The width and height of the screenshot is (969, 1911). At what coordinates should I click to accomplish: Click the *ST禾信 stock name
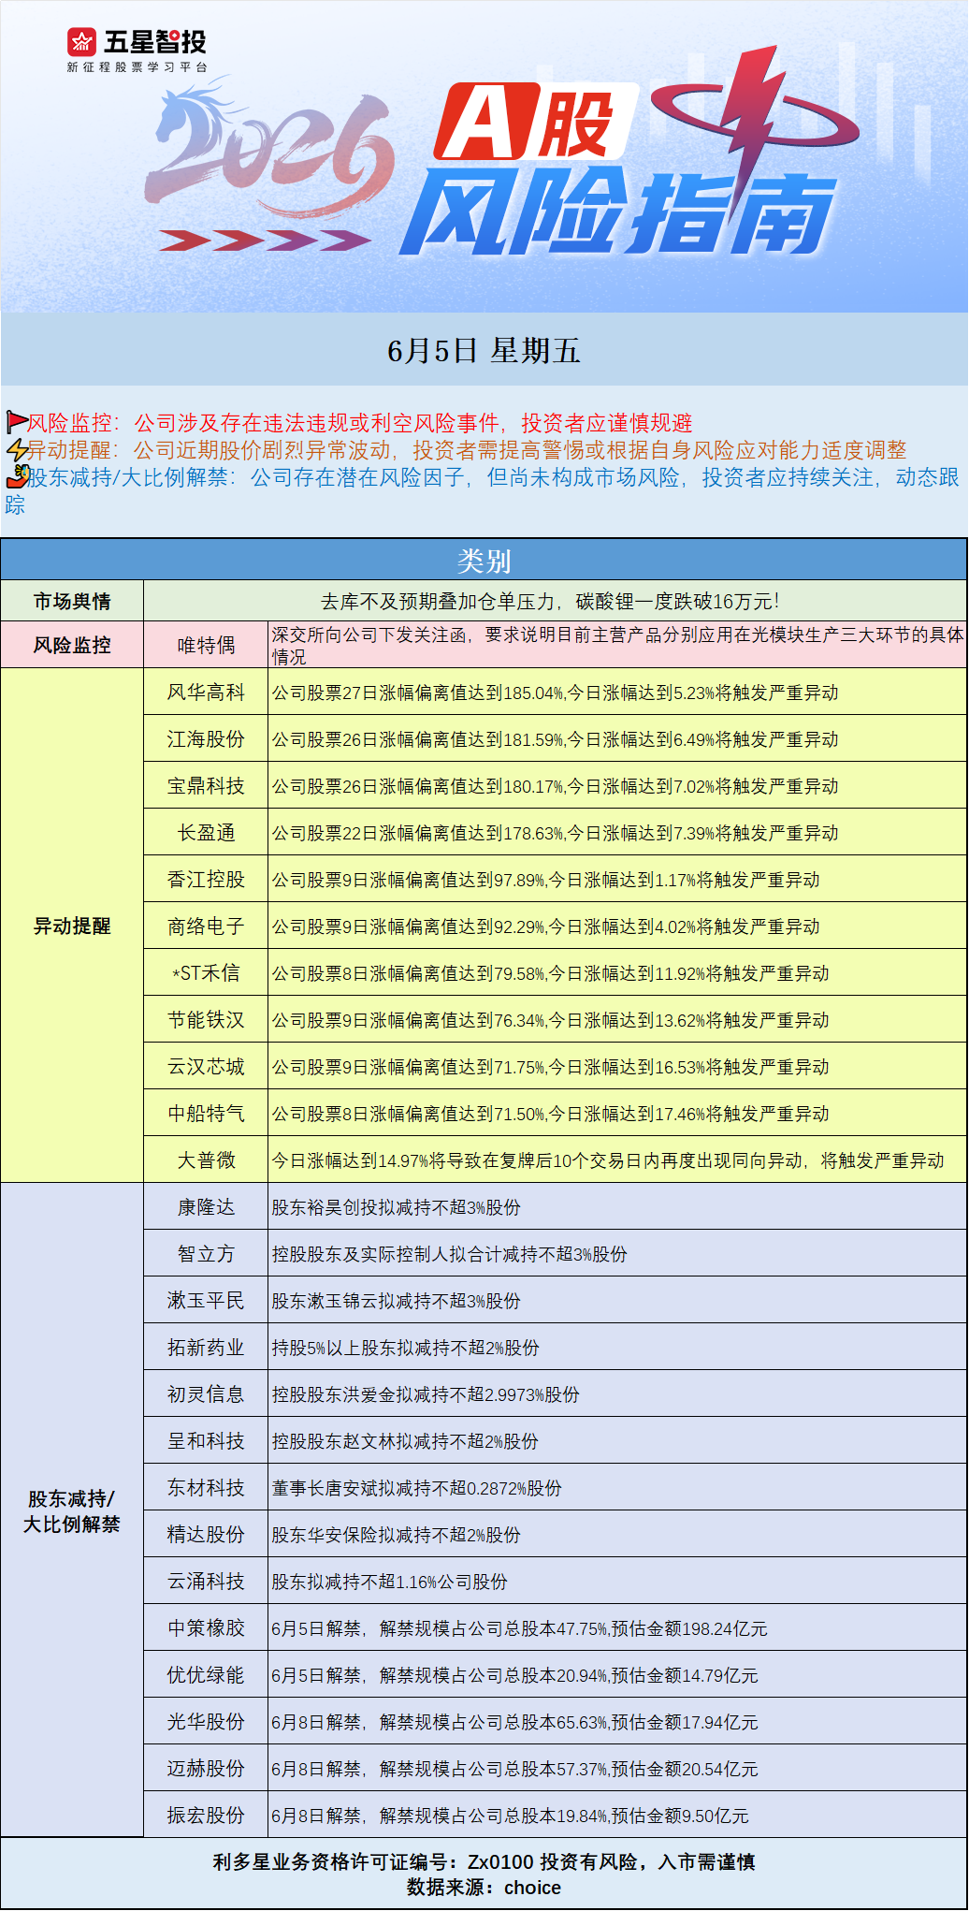pyautogui.click(x=206, y=972)
